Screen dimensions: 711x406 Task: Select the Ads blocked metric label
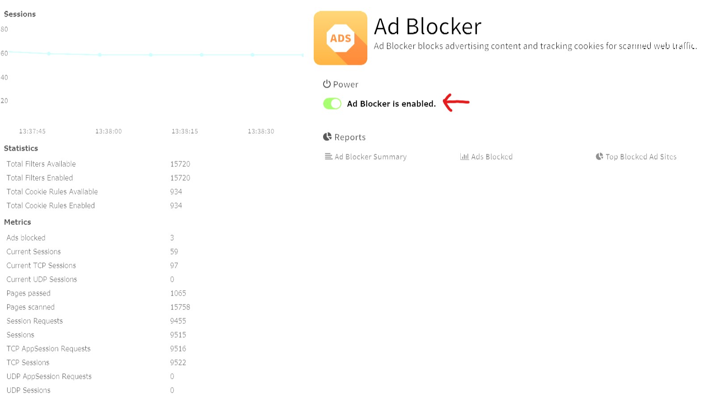tap(26, 238)
